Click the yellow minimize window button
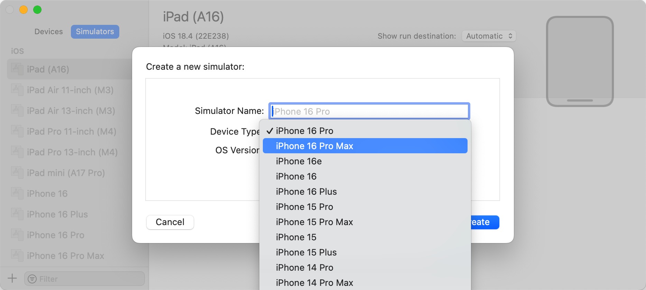646x290 pixels. (24, 10)
